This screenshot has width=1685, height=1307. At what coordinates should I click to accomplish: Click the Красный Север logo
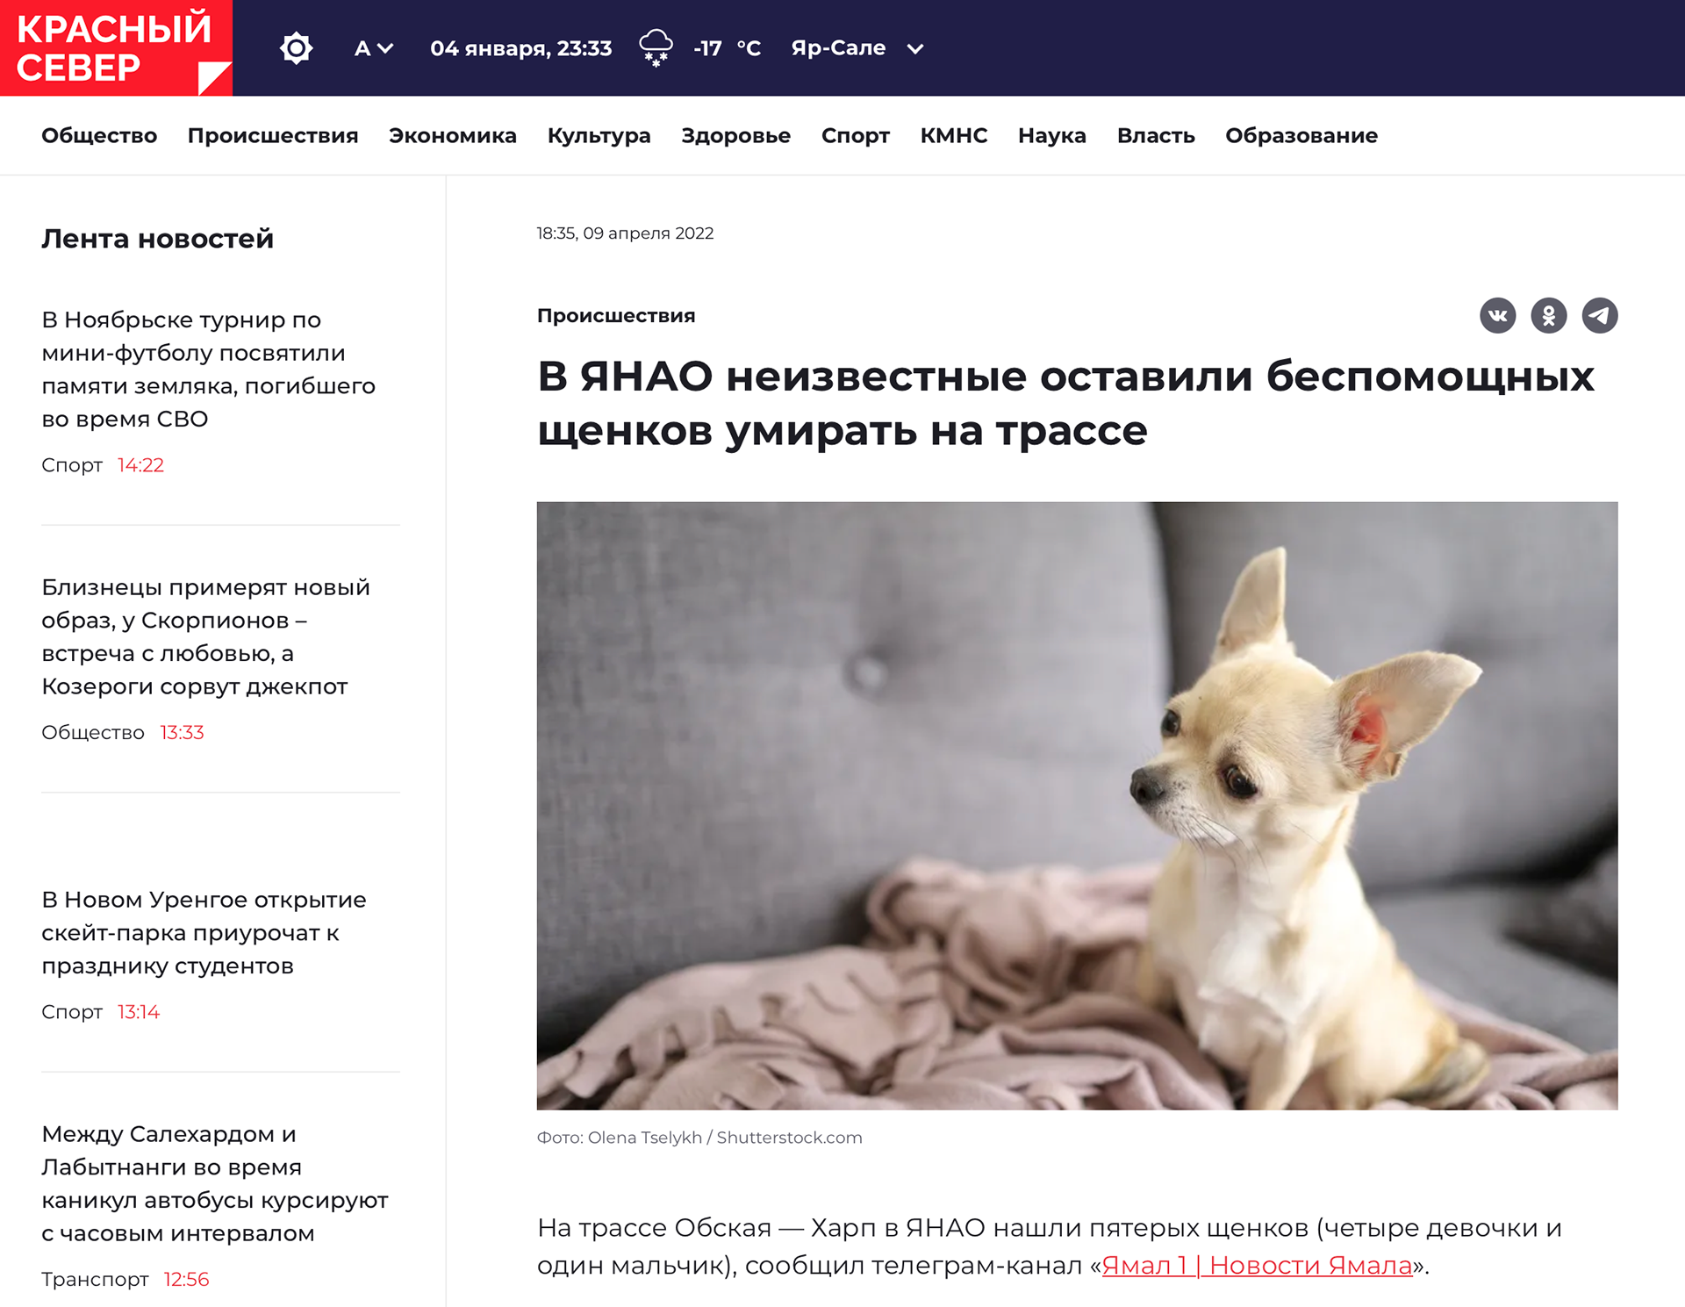click(116, 48)
